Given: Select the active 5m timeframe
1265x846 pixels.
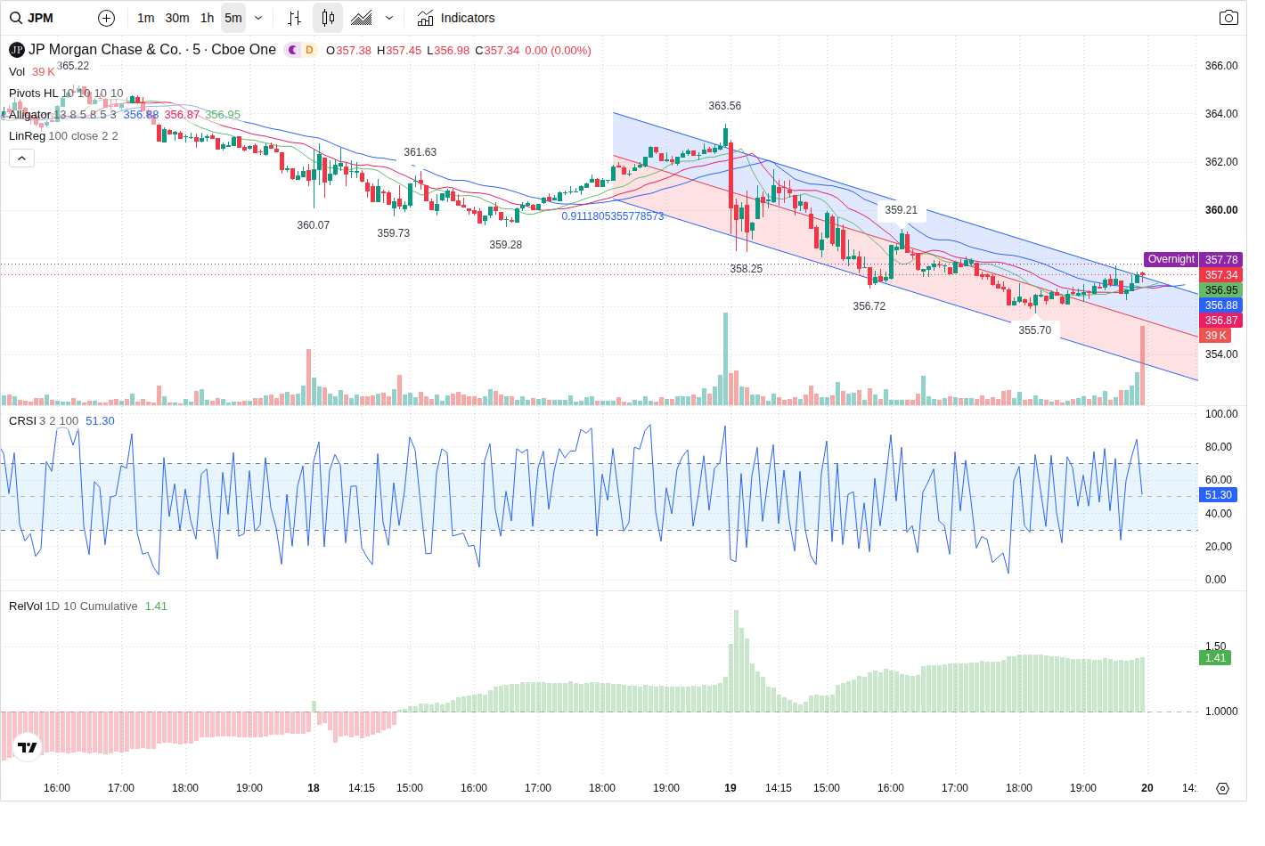Looking at the screenshot, I should pyautogui.click(x=233, y=18).
